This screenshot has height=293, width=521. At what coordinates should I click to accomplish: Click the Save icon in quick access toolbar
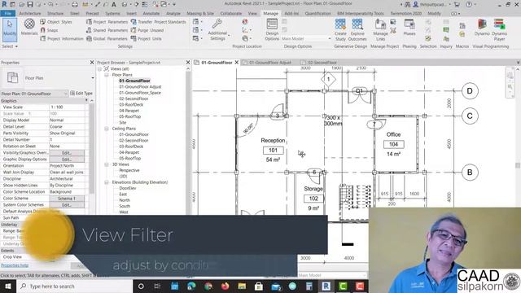click(x=30, y=5)
